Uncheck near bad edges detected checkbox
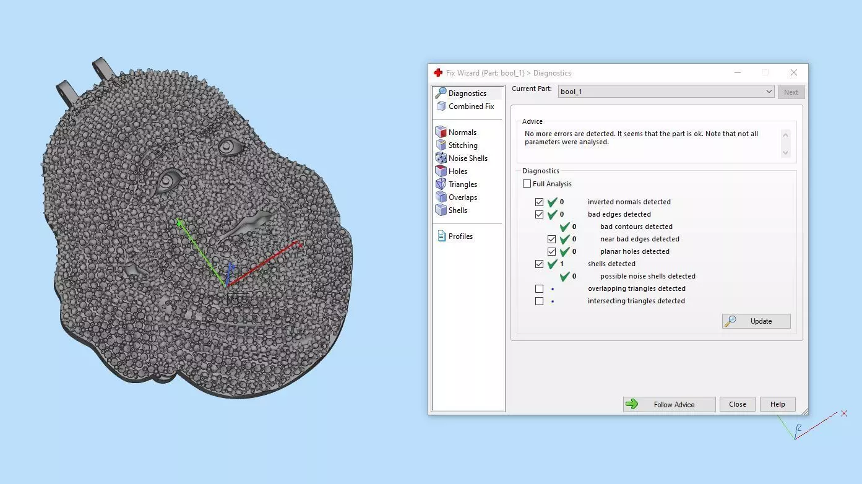Viewport: 862px width, 484px height. click(x=551, y=239)
